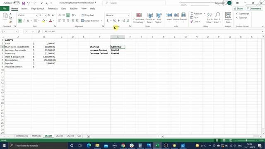265x149 pixels.
Task: Toggle Underline formatting
Action: pyautogui.click(x=28, y=21)
